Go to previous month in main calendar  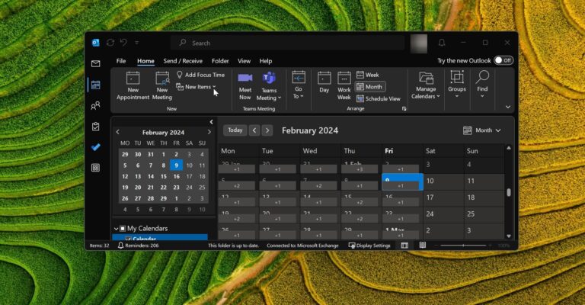click(254, 130)
